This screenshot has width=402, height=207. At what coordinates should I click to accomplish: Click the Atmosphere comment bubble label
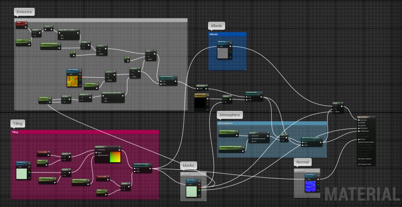[x=230, y=115]
